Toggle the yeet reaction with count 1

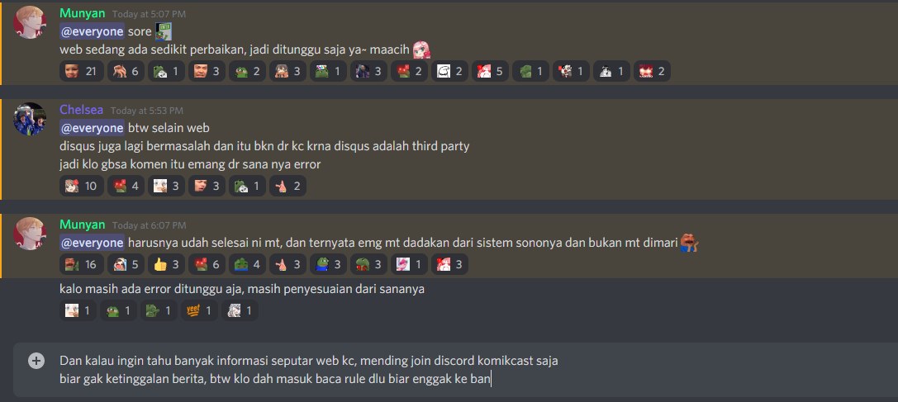[x=199, y=310]
